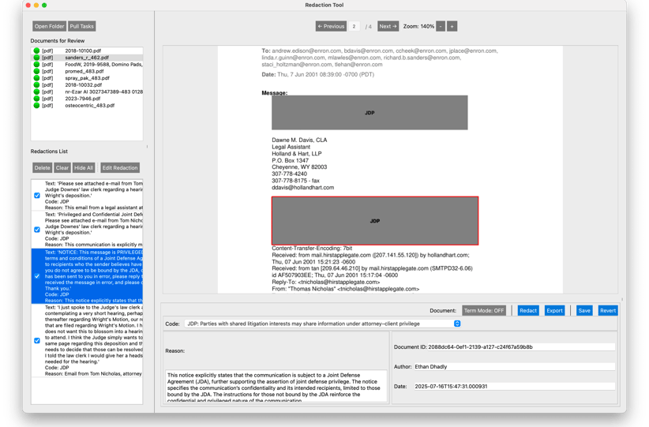Click inside the Reason text box

click(276, 386)
